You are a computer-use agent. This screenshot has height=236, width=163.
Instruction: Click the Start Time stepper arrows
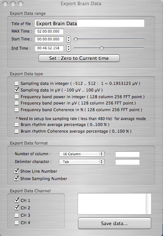point(69,39)
